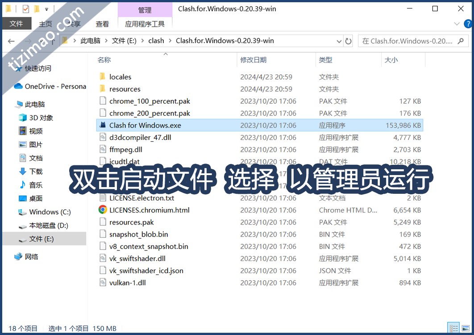Open the 查看 ribbon tab
Screen dimensions: 474x335
(102, 24)
